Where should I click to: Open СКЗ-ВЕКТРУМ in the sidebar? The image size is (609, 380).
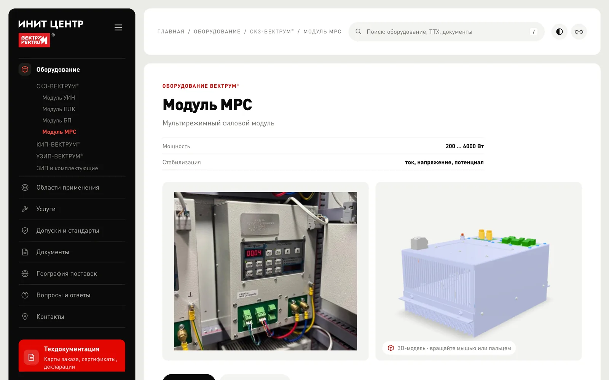coord(57,86)
